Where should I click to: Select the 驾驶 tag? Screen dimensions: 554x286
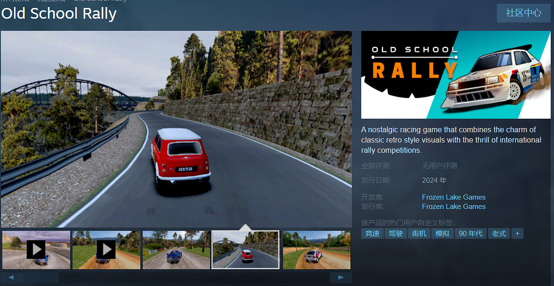tap(396, 233)
